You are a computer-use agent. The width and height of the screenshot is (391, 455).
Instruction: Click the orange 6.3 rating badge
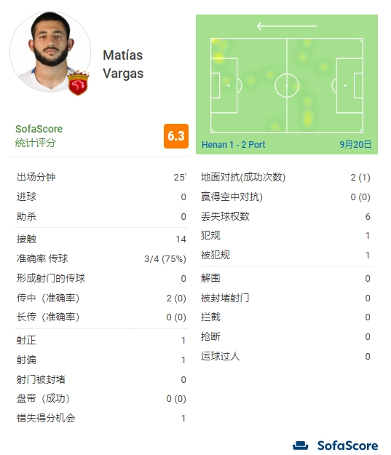(176, 136)
